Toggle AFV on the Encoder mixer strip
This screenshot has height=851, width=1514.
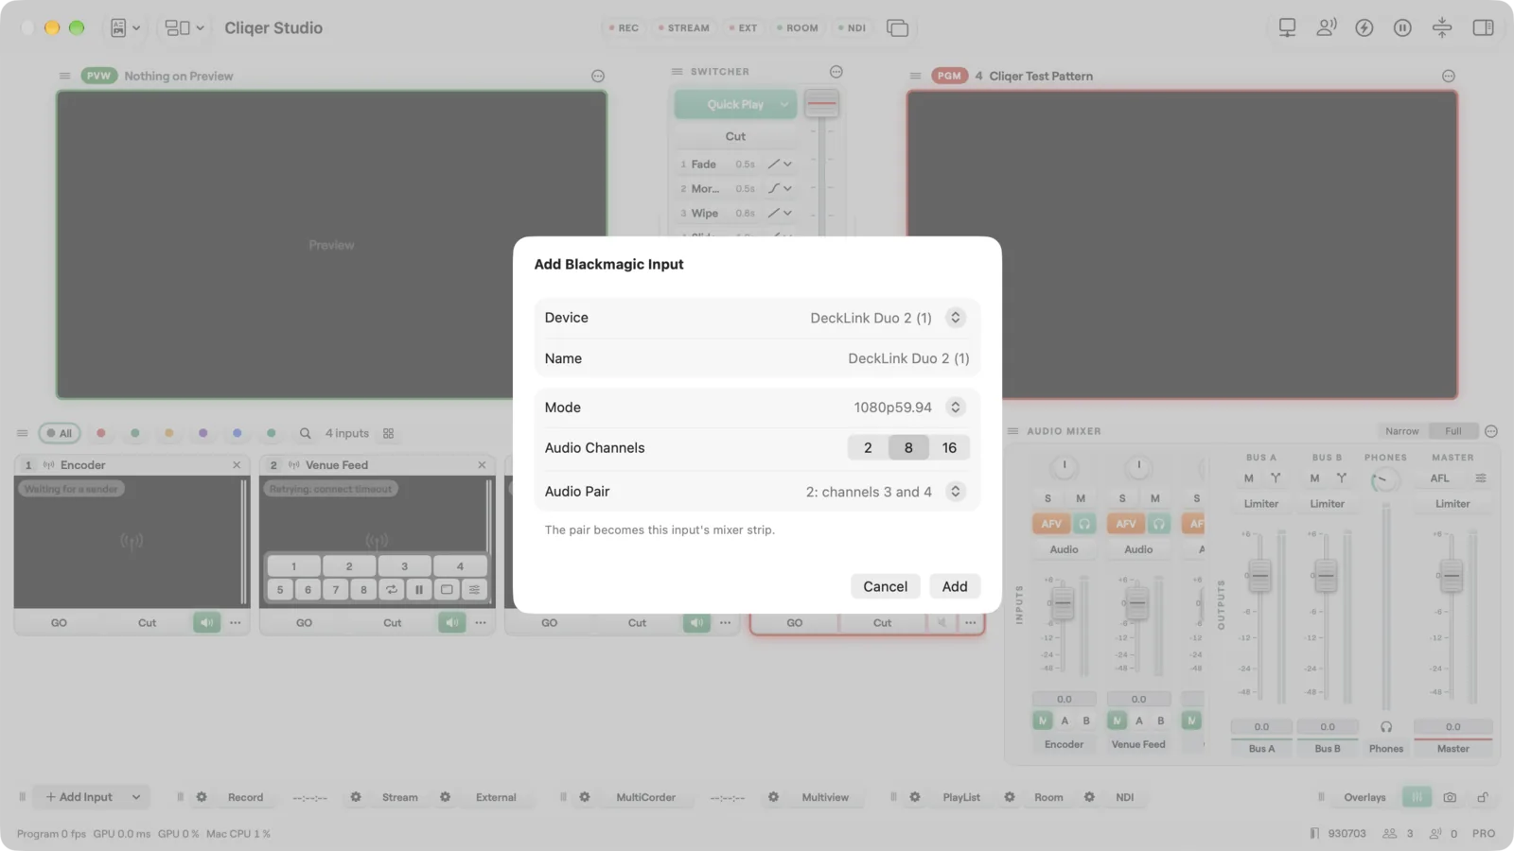[x=1051, y=524]
